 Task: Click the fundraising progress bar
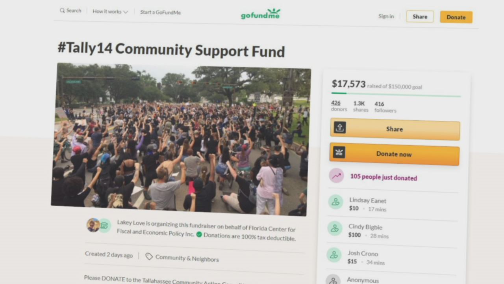coord(396,95)
